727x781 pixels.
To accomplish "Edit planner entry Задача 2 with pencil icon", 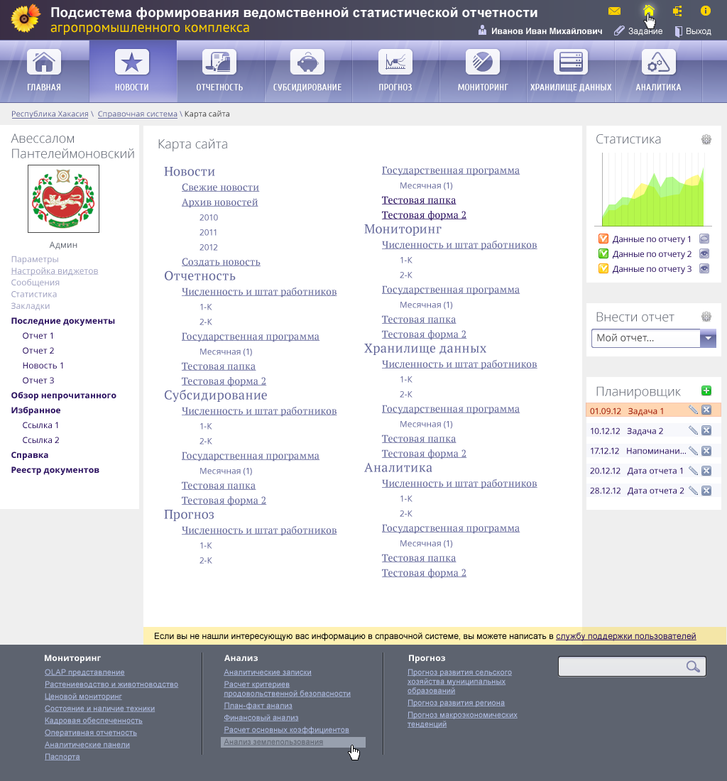I will (x=693, y=430).
